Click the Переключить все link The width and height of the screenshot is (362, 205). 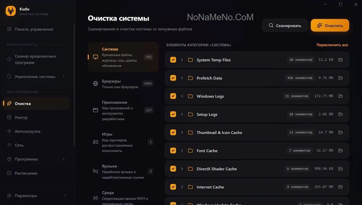tap(332, 45)
